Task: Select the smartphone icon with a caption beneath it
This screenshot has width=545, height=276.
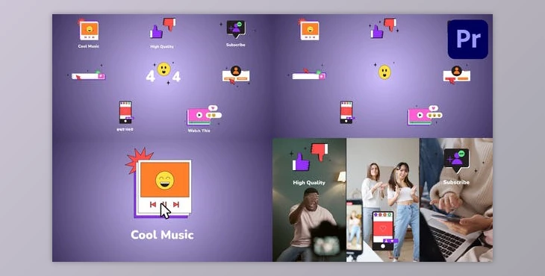Action: click(x=126, y=112)
